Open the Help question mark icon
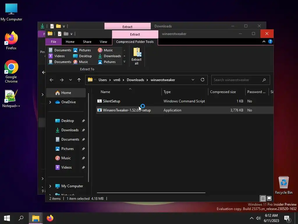Screen dimensions: 298x224 (x=270, y=41)
